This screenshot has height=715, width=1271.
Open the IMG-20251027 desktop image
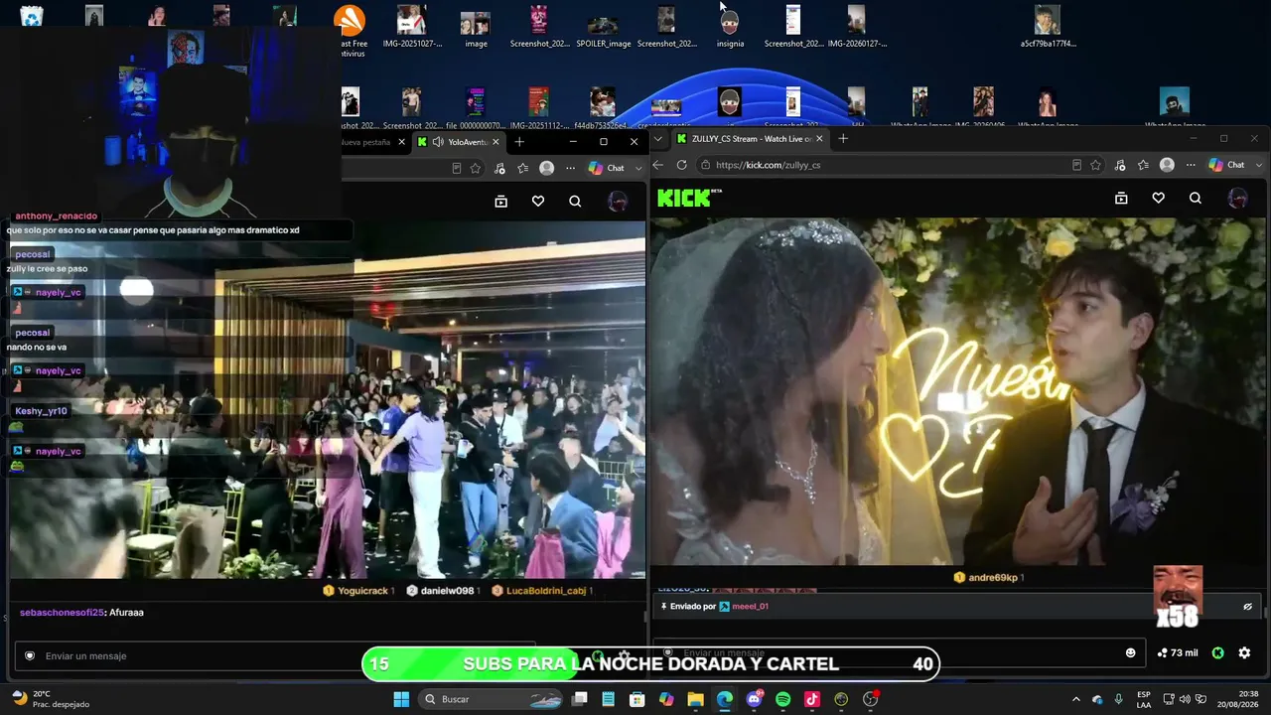412,28
